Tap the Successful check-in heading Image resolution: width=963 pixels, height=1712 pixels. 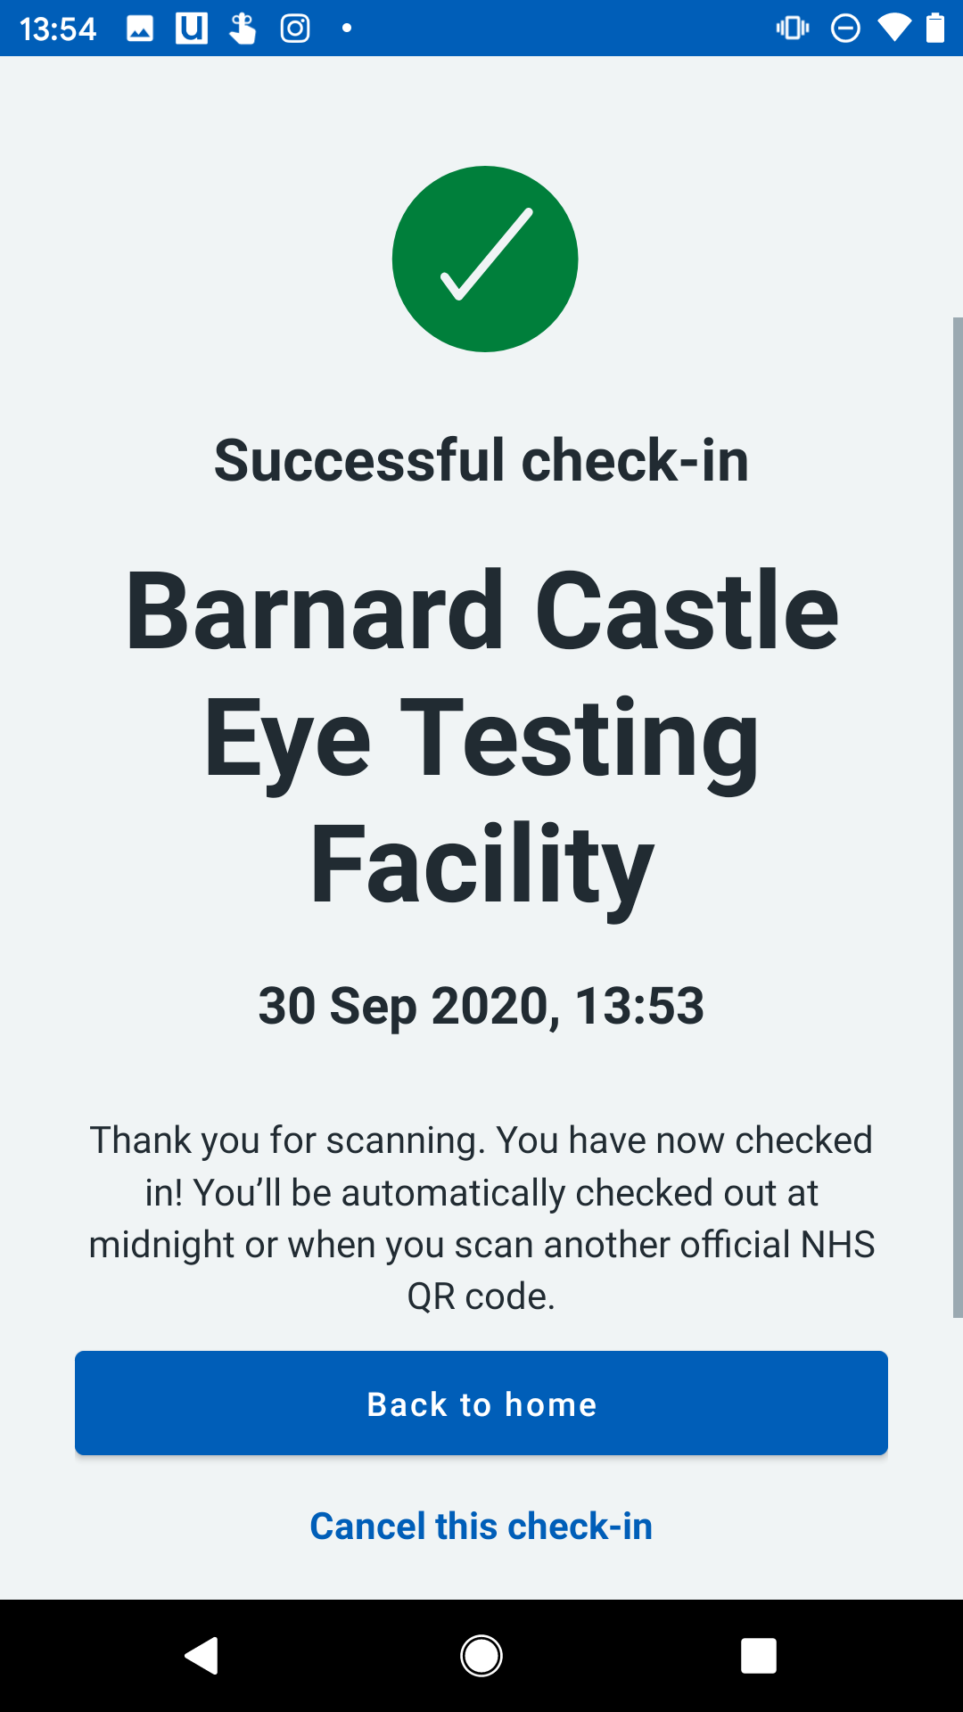(x=481, y=460)
